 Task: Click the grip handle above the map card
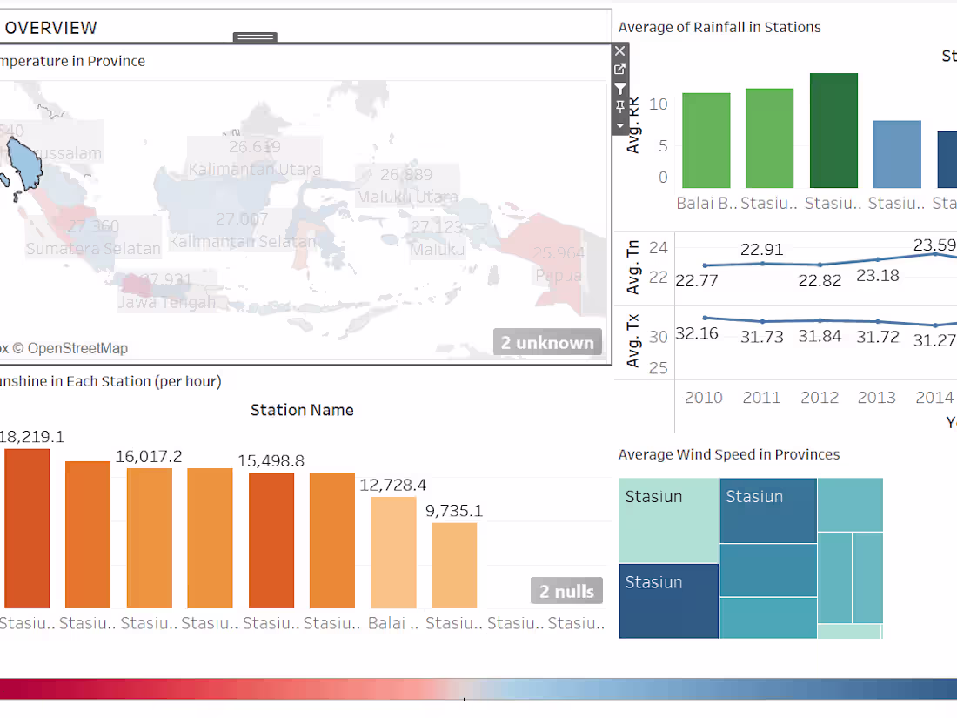(x=254, y=37)
